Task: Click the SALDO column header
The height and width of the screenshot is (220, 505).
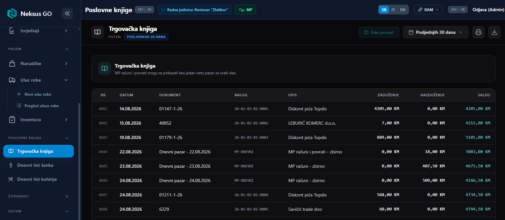Action: [484, 95]
